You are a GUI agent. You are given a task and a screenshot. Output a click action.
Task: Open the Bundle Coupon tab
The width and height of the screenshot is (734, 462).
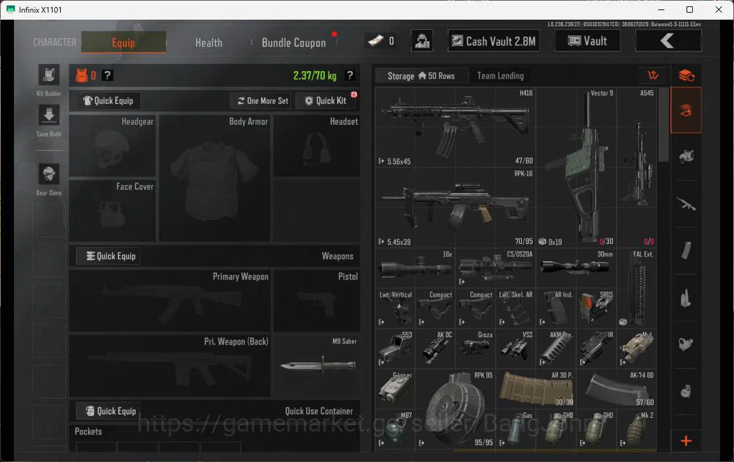point(294,42)
